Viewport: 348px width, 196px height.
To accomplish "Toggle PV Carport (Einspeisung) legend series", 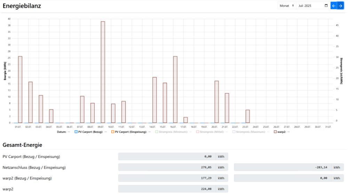I will 129,132.
